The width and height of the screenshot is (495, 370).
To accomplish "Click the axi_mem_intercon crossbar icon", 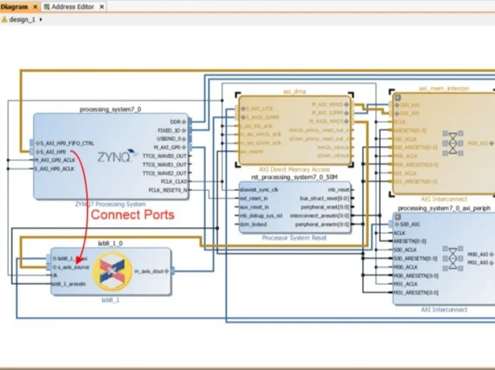I will (452, 143).
